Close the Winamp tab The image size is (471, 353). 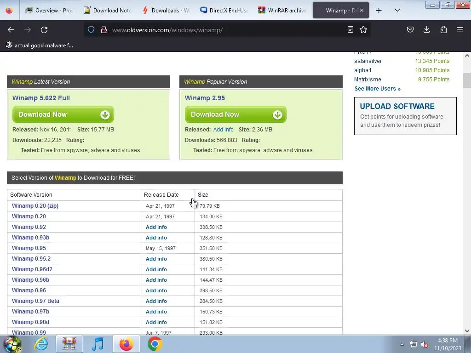(x=362, y=10)
